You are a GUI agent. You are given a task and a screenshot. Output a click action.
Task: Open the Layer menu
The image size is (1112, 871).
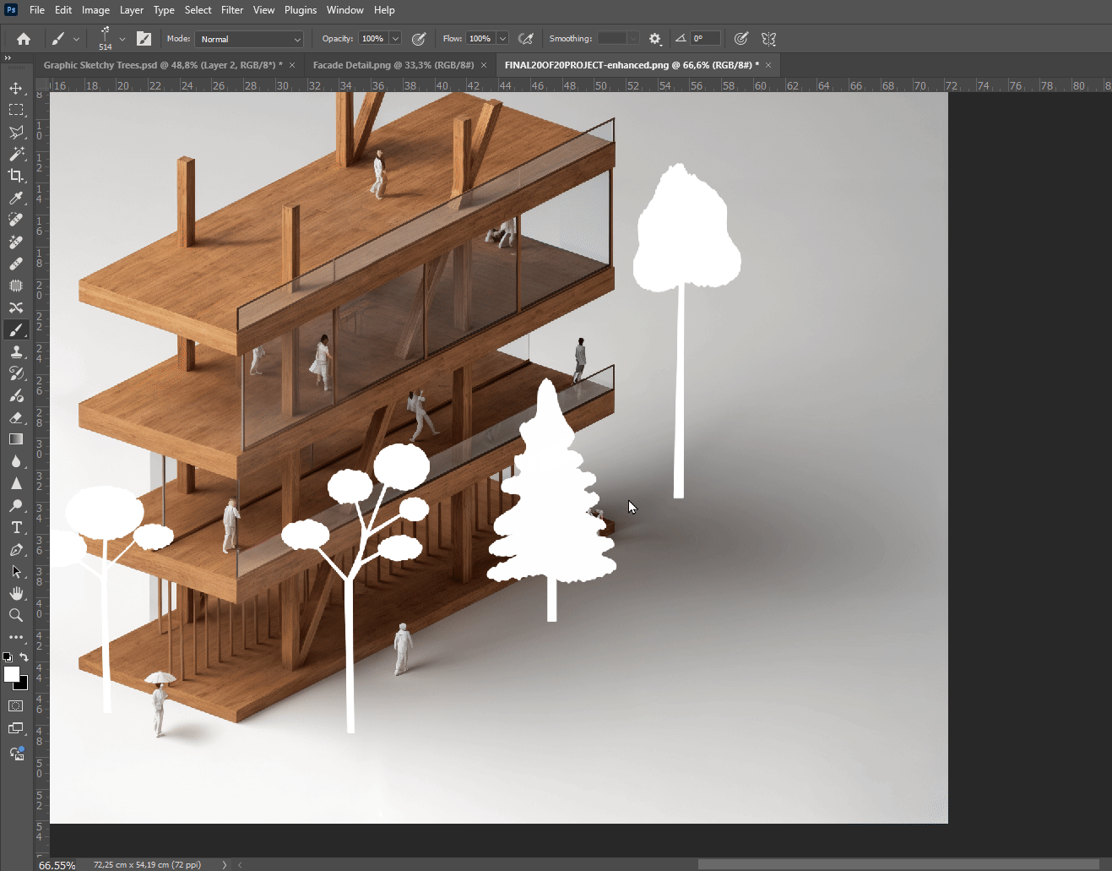pos(132,10)
